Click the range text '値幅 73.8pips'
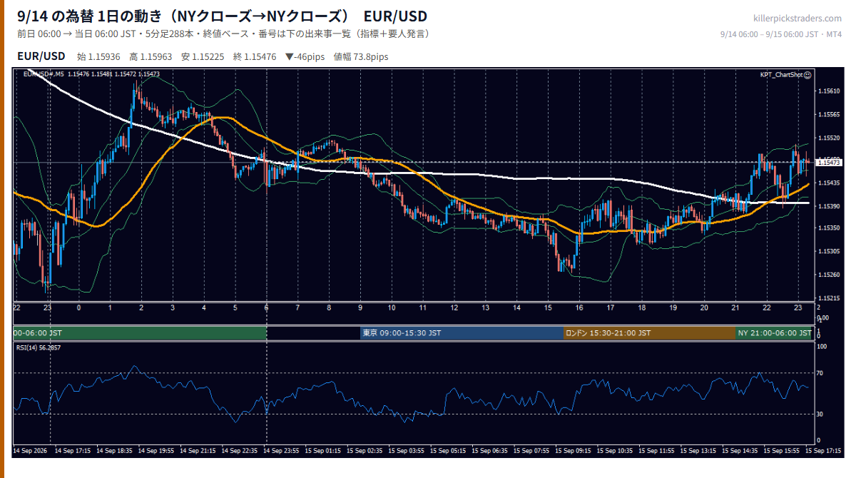The height and width of the screenshot is (478, 856). 361,57
